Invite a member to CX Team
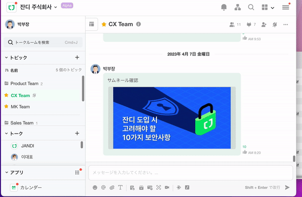 point(264,25)
